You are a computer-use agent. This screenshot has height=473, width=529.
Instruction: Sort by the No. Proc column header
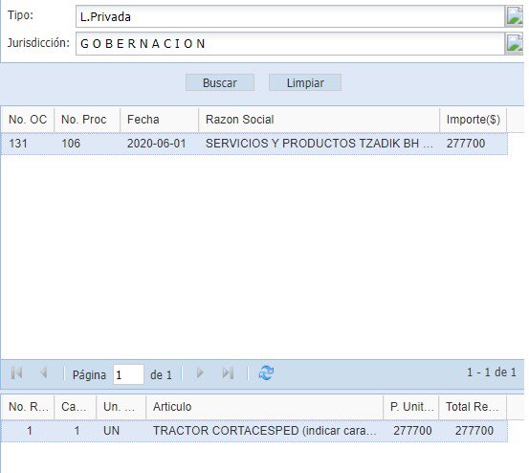(87, 120)
